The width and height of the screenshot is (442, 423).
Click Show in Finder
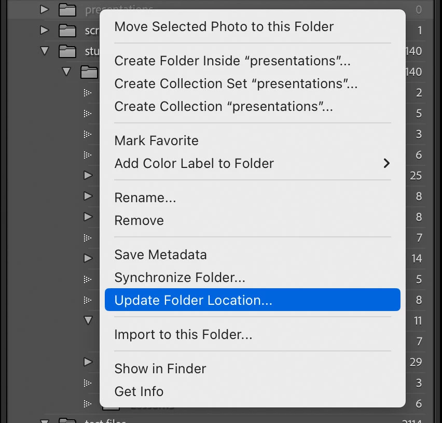point(160,369)
